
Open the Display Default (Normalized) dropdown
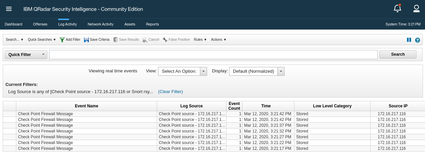pos(257,71)
